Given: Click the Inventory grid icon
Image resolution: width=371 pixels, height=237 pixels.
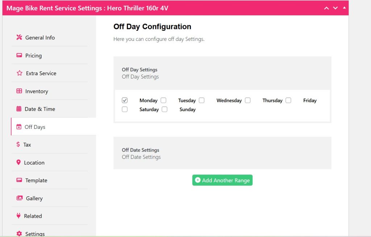Looking at the screenshot, I should pos(19,91).
